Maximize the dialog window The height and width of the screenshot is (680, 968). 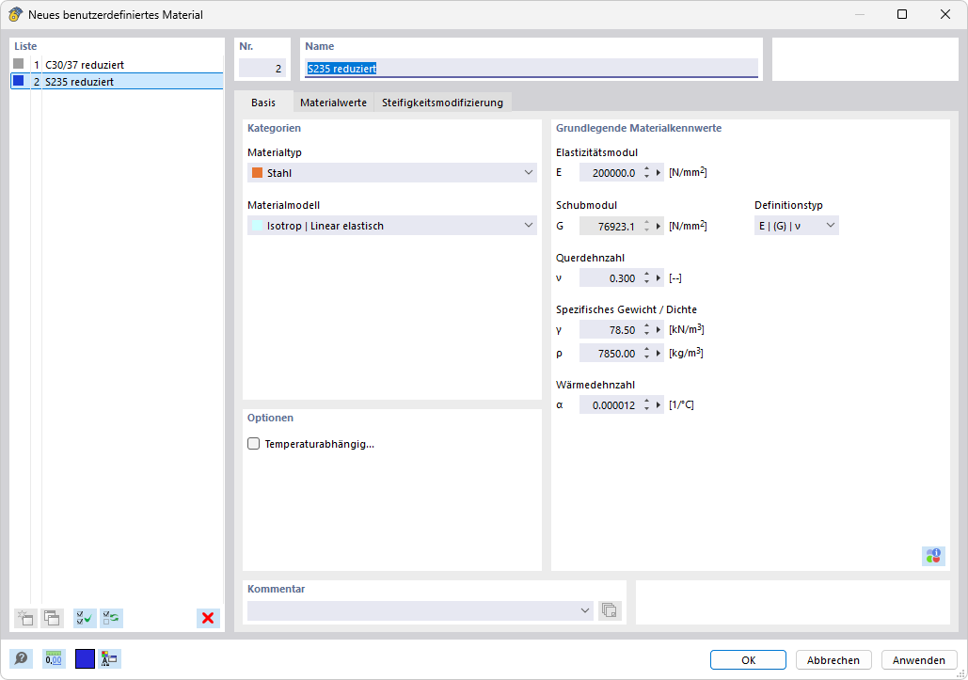[x=902, y=14]
